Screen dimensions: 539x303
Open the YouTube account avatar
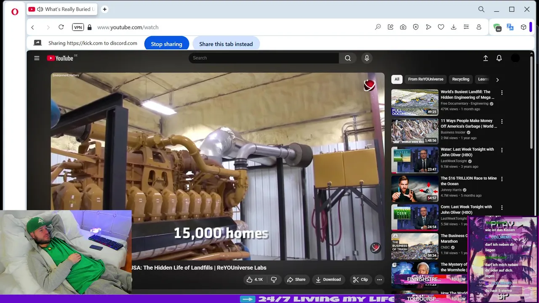(x=515, y=58)
